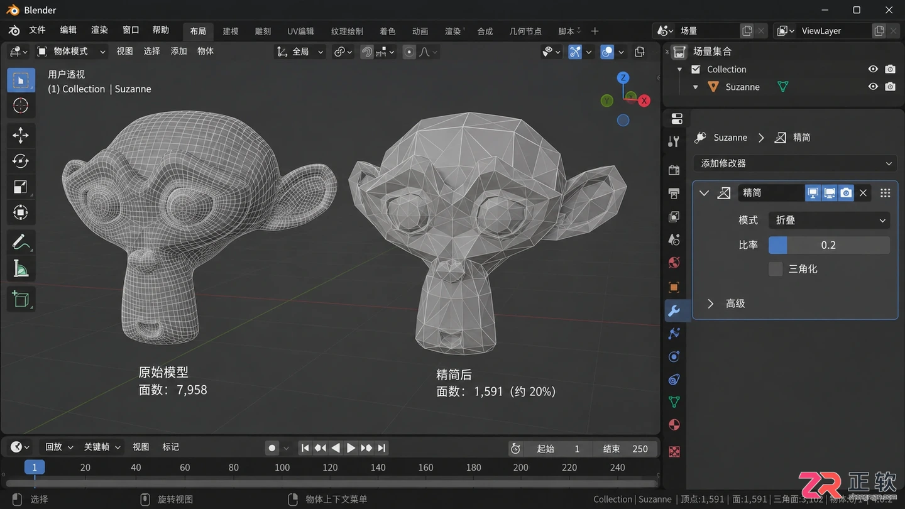The height and width of the screenshot is (509, 905).
Task: Click the 起始 1 frame field
Action: 558,449
